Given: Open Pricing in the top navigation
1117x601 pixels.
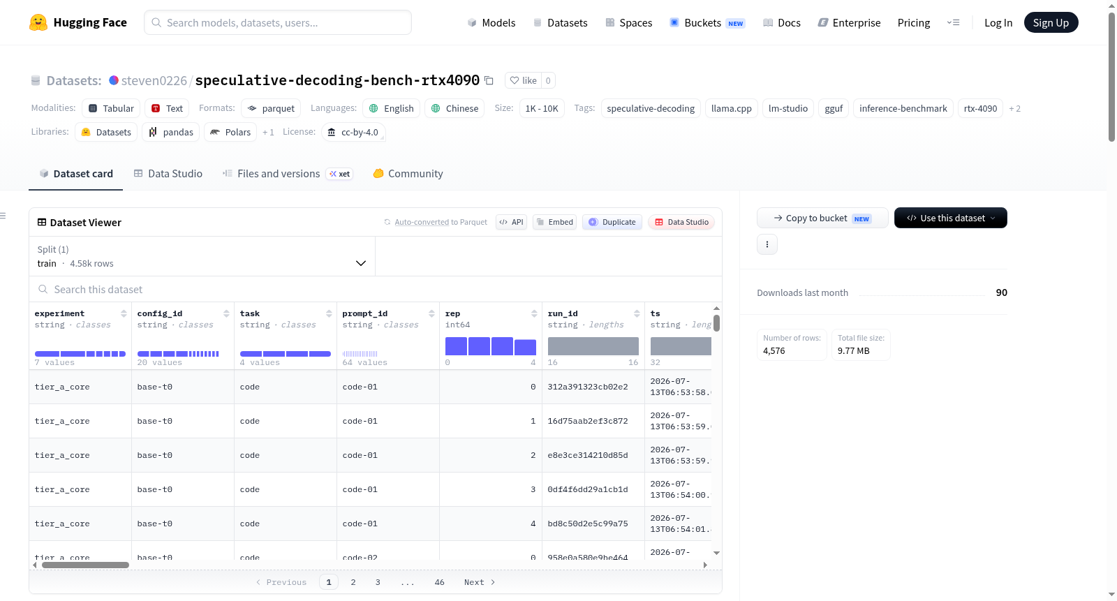Looking at the screenshot, I should pos(914,22).
